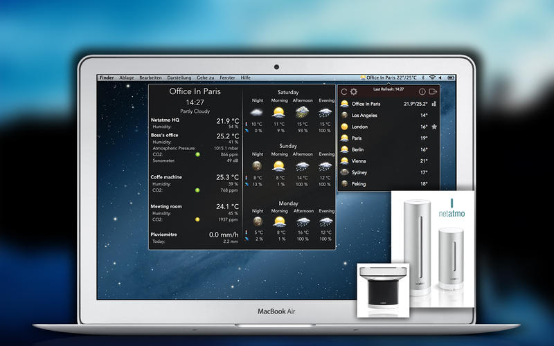Open the Hilfe menu
This screenshot has height=346, width=554.
click(x=246, y=78)
